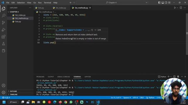Add a new terminal with plus icon
Image resolution: width=188 pixels, height=105 pixels.
click(168, 76)
